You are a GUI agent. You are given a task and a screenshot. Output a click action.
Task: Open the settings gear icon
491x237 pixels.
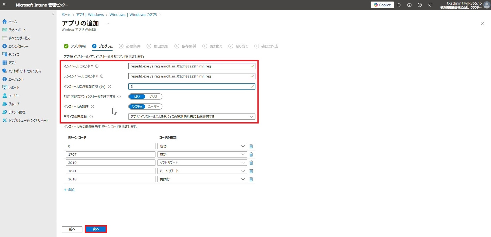tap(409, 5)
